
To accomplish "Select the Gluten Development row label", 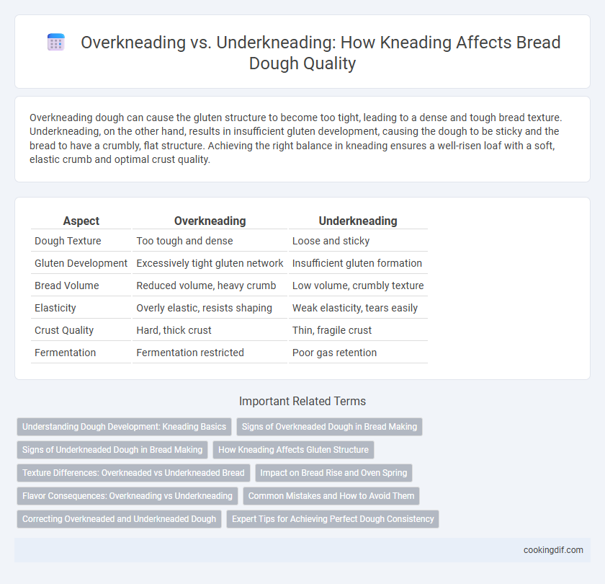I will pyautogui.click(x=81, y=263).
